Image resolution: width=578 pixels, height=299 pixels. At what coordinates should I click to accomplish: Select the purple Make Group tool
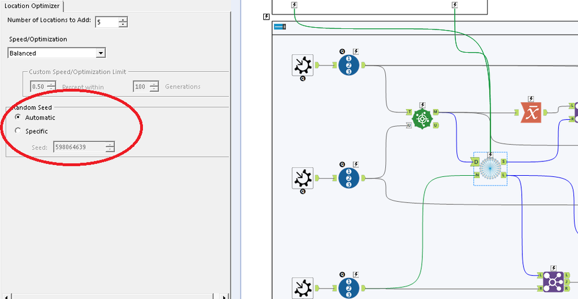coord(553,282)
